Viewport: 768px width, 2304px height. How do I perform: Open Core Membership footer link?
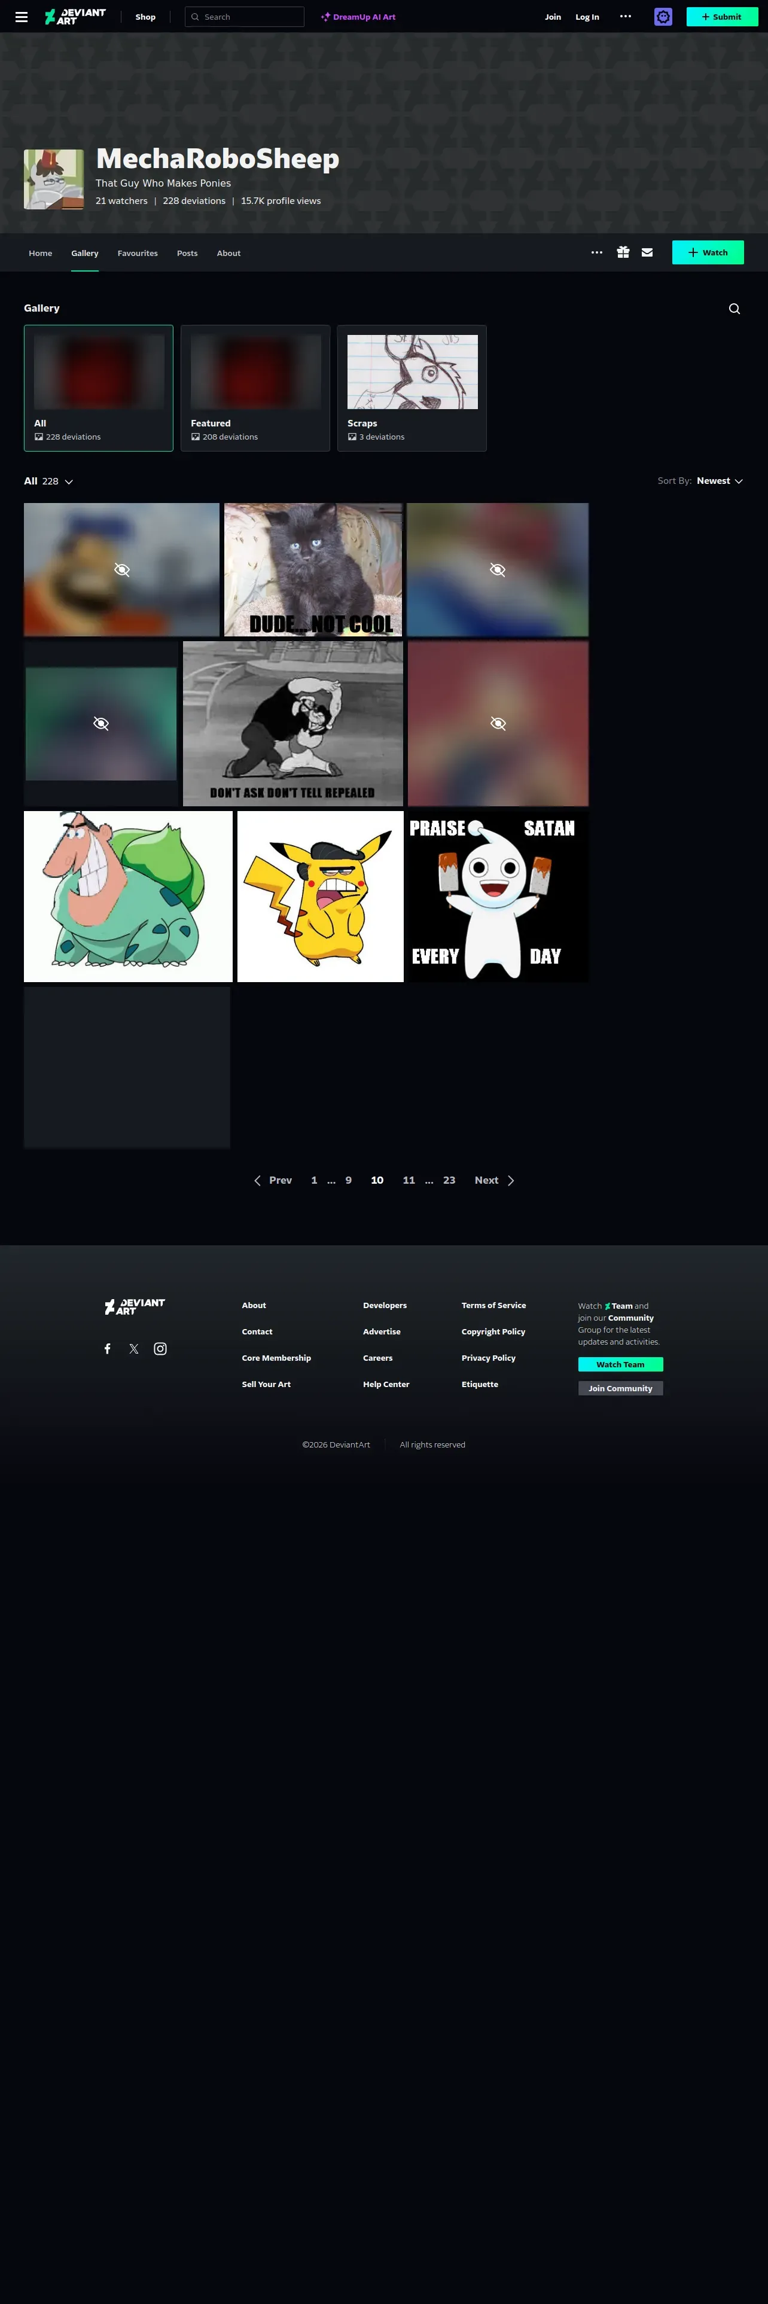tap(276, 1358)
